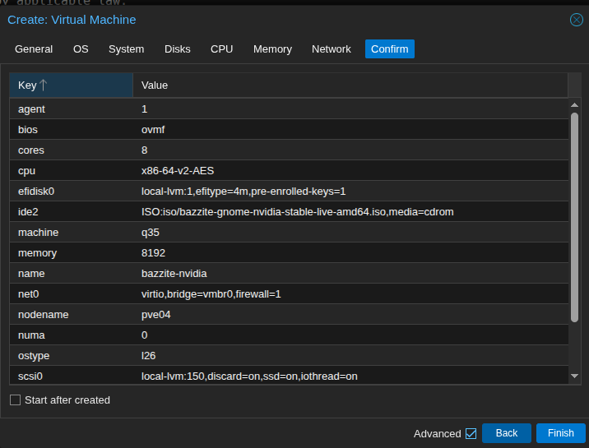Go to the System tab
The width and height of the screenshot is (589, 448).
pos(126,49)
